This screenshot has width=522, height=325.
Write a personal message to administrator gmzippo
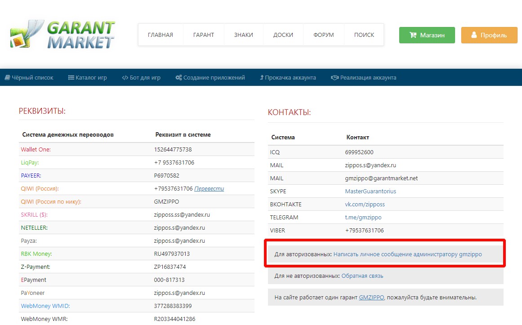[x=407, y=254]
